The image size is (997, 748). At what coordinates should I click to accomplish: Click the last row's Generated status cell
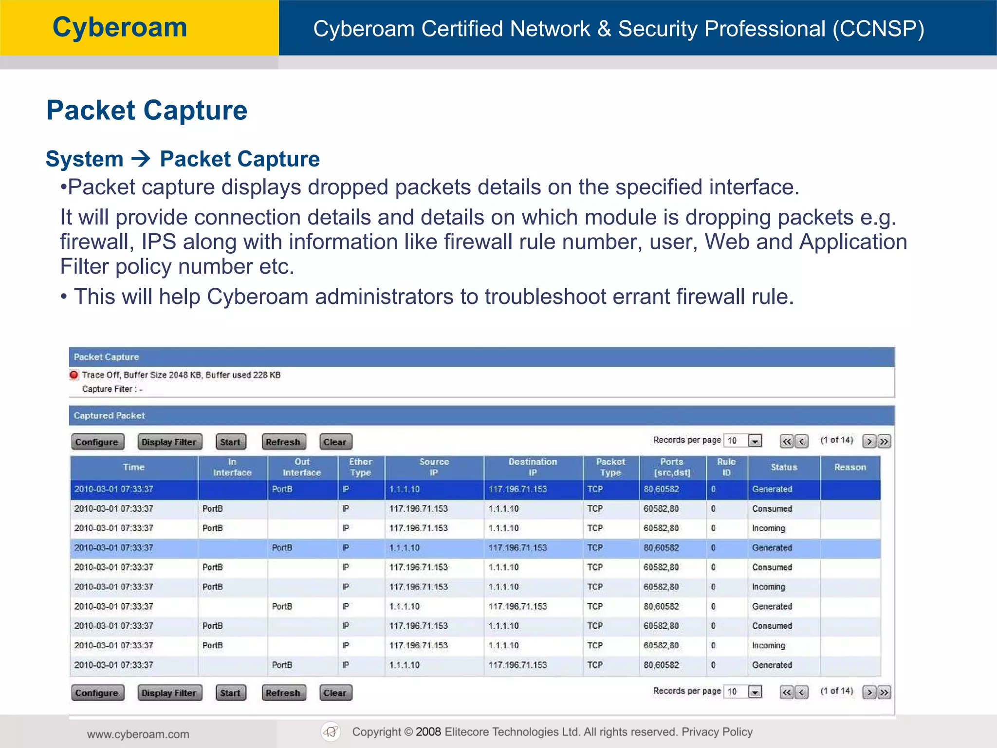click(x=784, y=665)
